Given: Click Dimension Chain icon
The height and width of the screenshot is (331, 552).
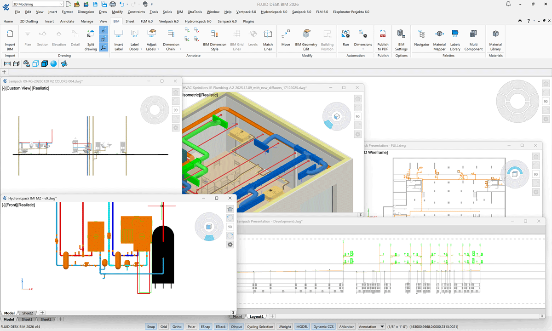Looking at the screenshot, I should point(171,34).
